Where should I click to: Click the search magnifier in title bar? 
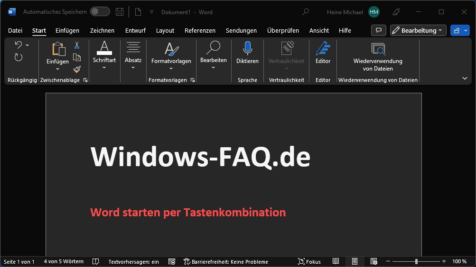[x=306, y=12]
